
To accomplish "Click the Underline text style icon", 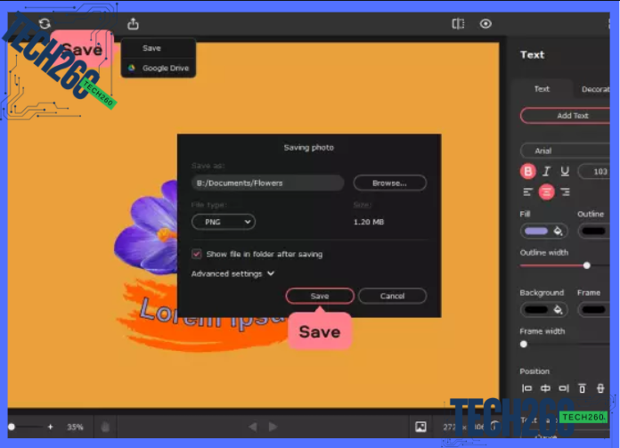I will coord(564,171).
